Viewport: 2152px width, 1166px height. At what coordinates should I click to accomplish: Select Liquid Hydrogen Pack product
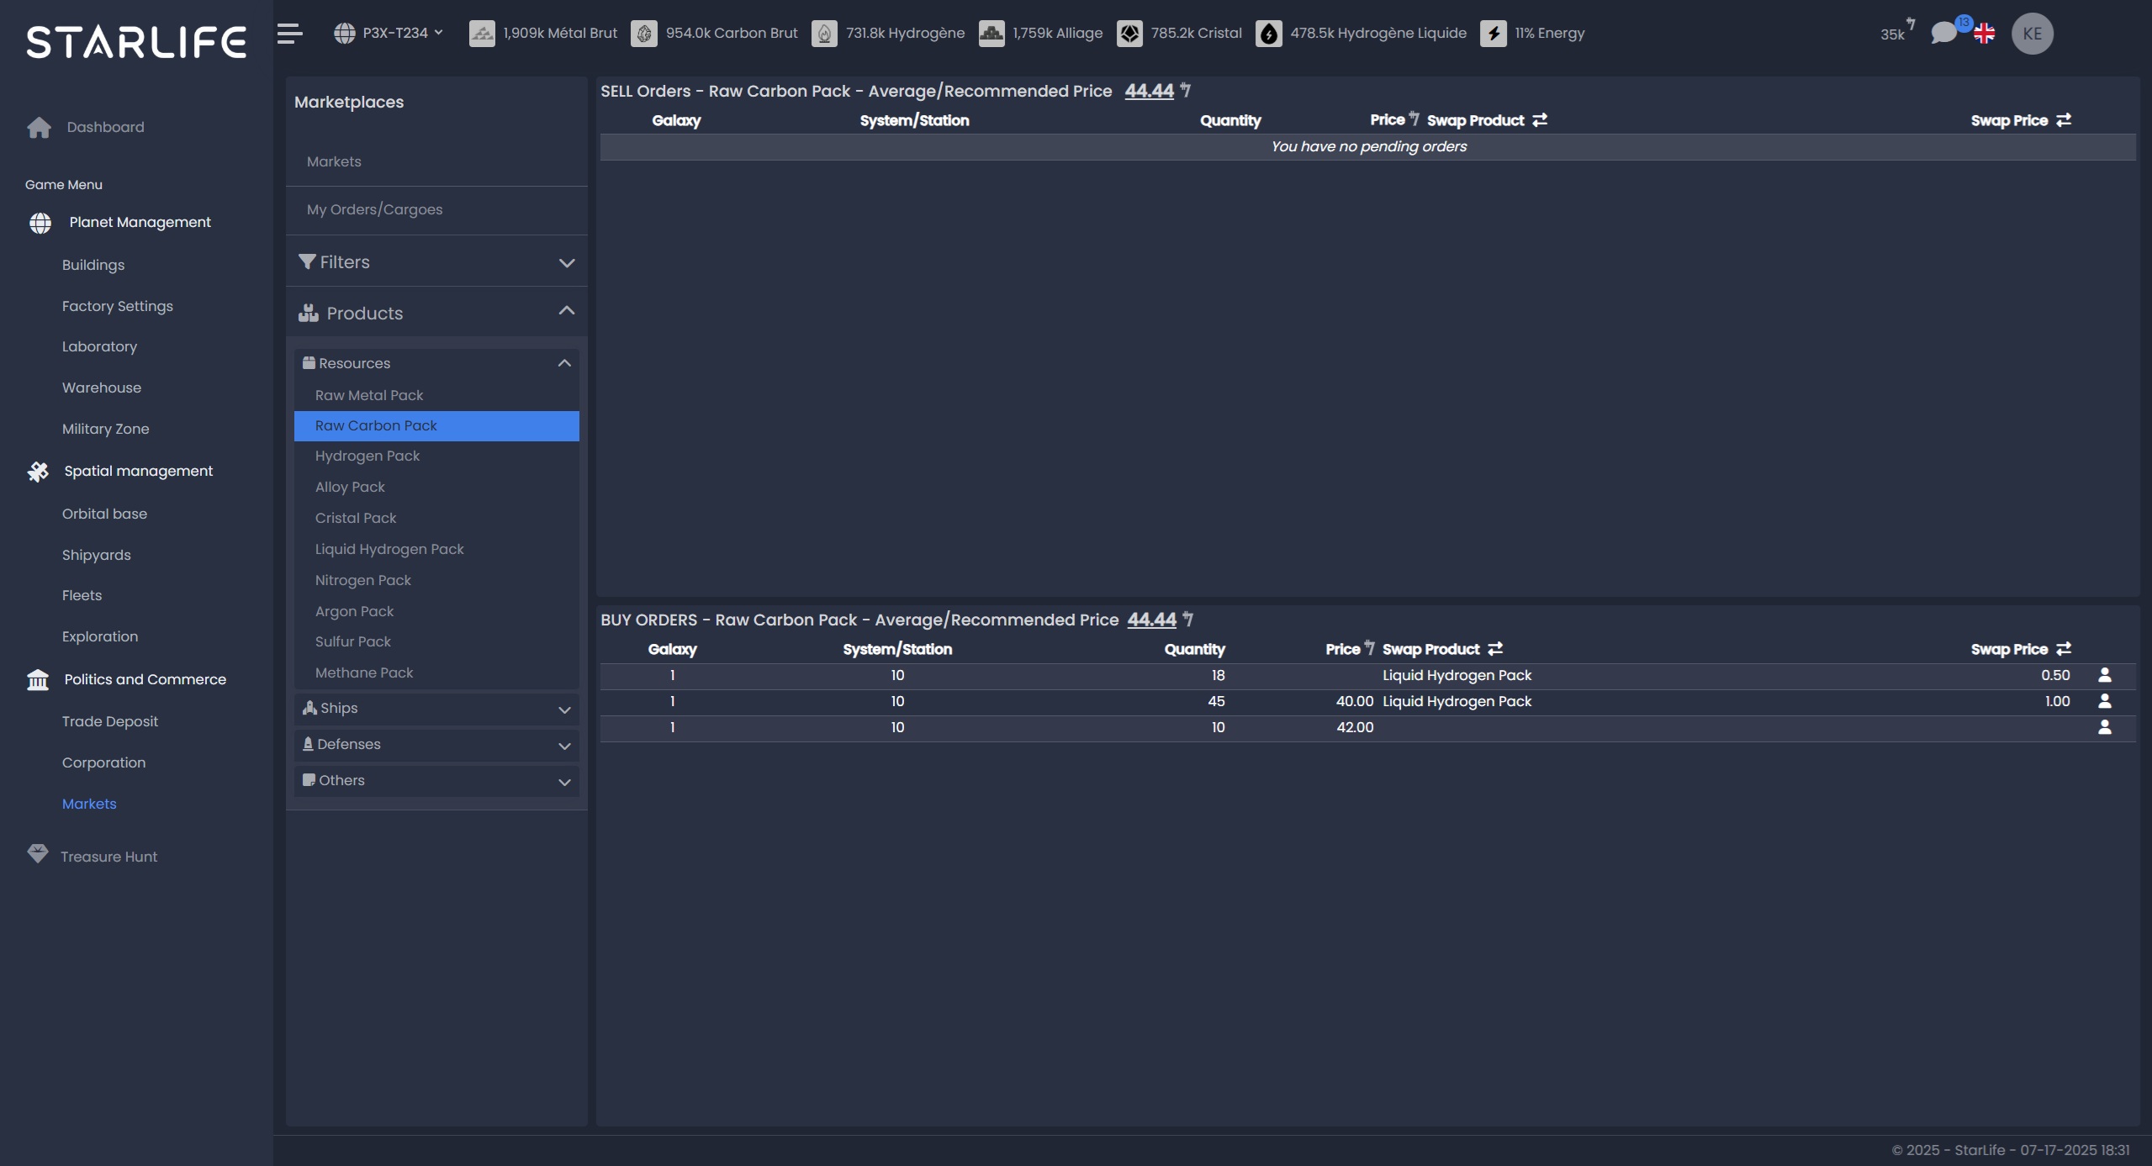pyautogui.click(x=436, y=549)
